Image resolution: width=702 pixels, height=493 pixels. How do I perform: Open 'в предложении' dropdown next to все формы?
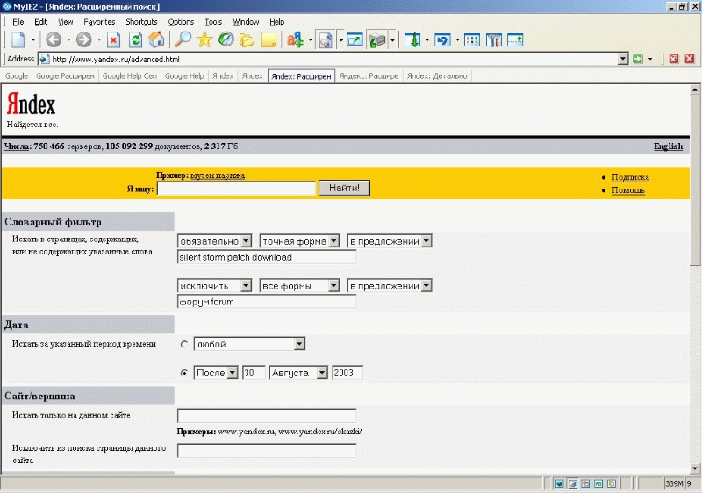pyautogui.click(x=390, y=285)
